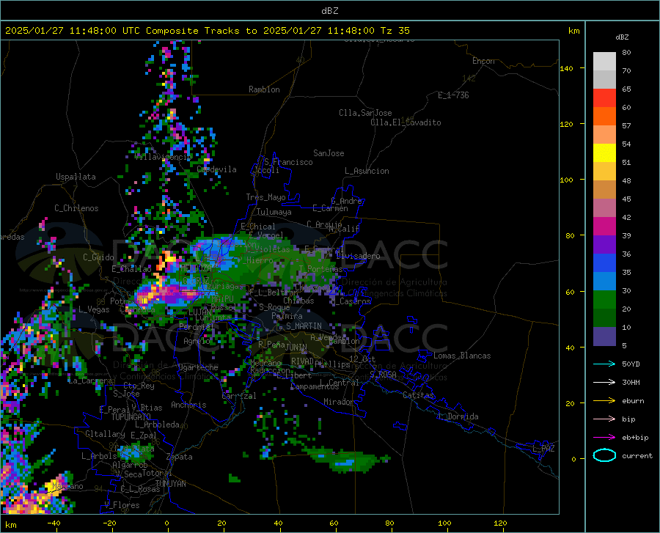The width and height of the screenshot is (660, 533).
Task: Select the green 30 dBZ color swatch
Action: (604, 299)
